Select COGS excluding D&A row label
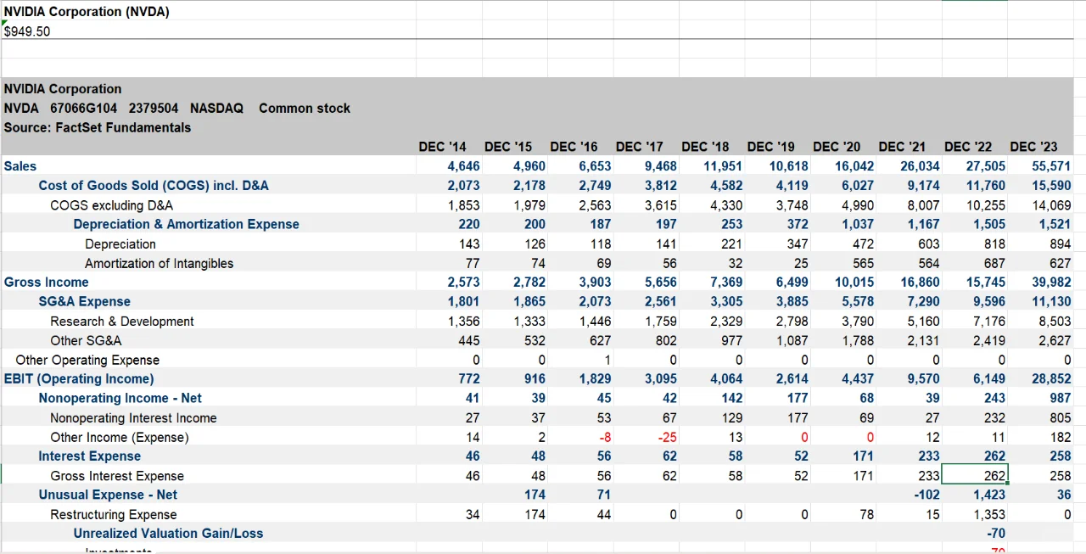 111,204
